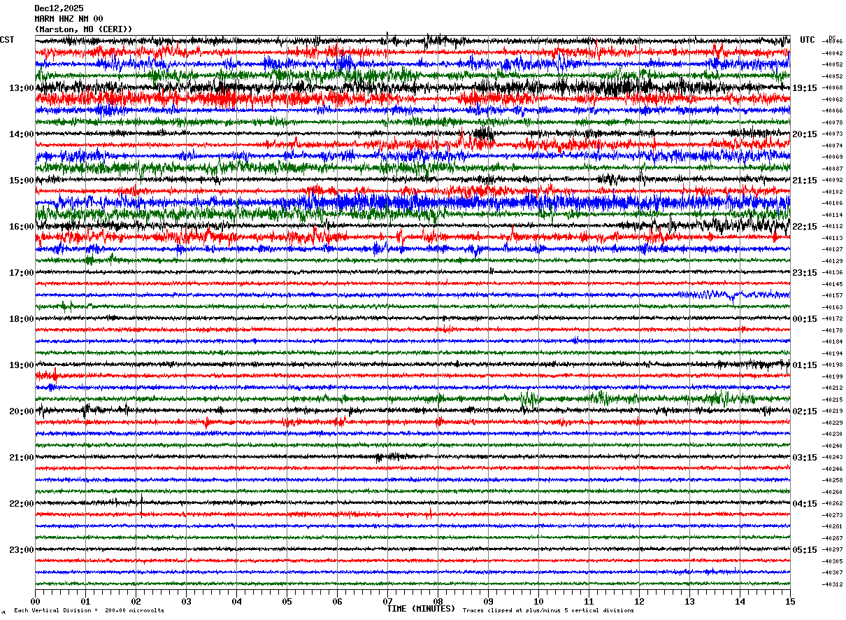Image resolution: width=846 pixels, height=620 pixels.
Task: Click the "CST" timezone label
Action: (x=7, y=40)
